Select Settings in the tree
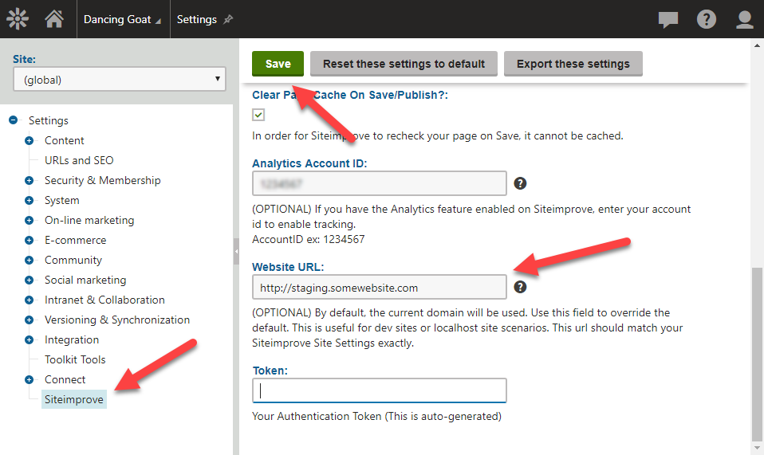Image resolution: width=764 pixels, height=455 pixels. (x=48, y=120)
